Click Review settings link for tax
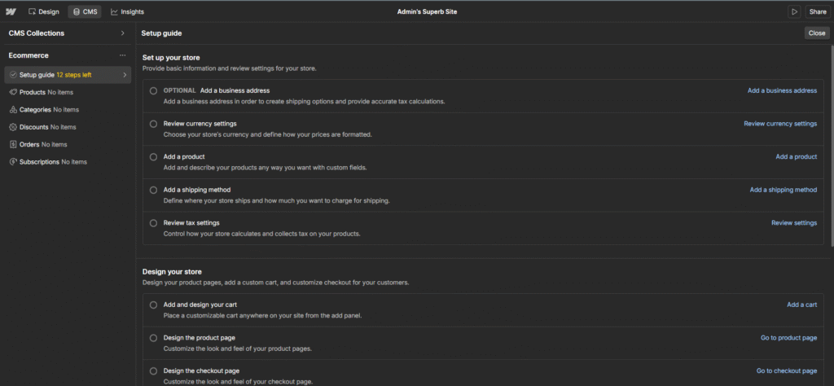Screen dimensions: 834x386 pos(794,223)
